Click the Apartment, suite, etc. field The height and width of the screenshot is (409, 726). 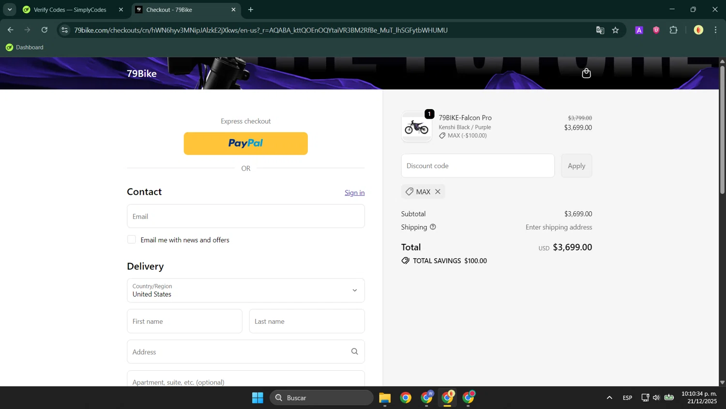245,379
